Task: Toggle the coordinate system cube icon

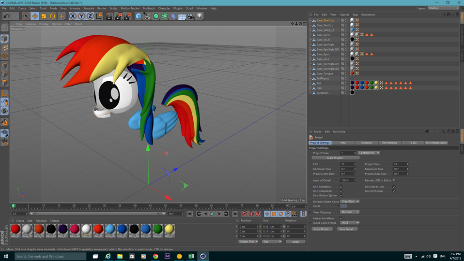Action: [99, 16]
